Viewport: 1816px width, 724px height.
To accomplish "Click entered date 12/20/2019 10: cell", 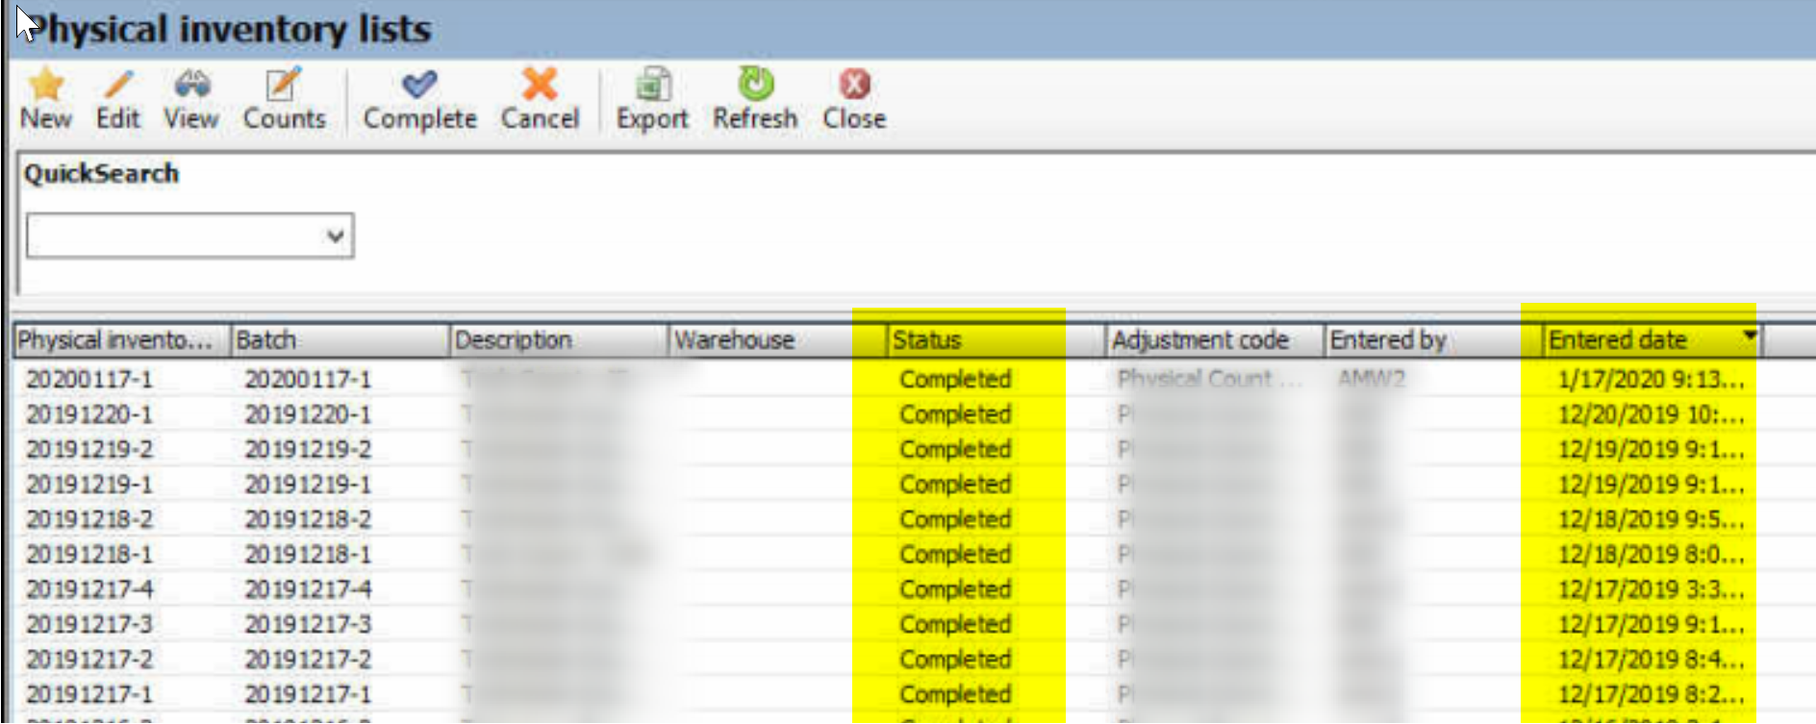I will coord(1651,414).
